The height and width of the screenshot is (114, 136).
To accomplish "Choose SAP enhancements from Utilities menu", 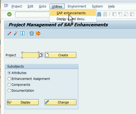I will click(x=73, y=13).
